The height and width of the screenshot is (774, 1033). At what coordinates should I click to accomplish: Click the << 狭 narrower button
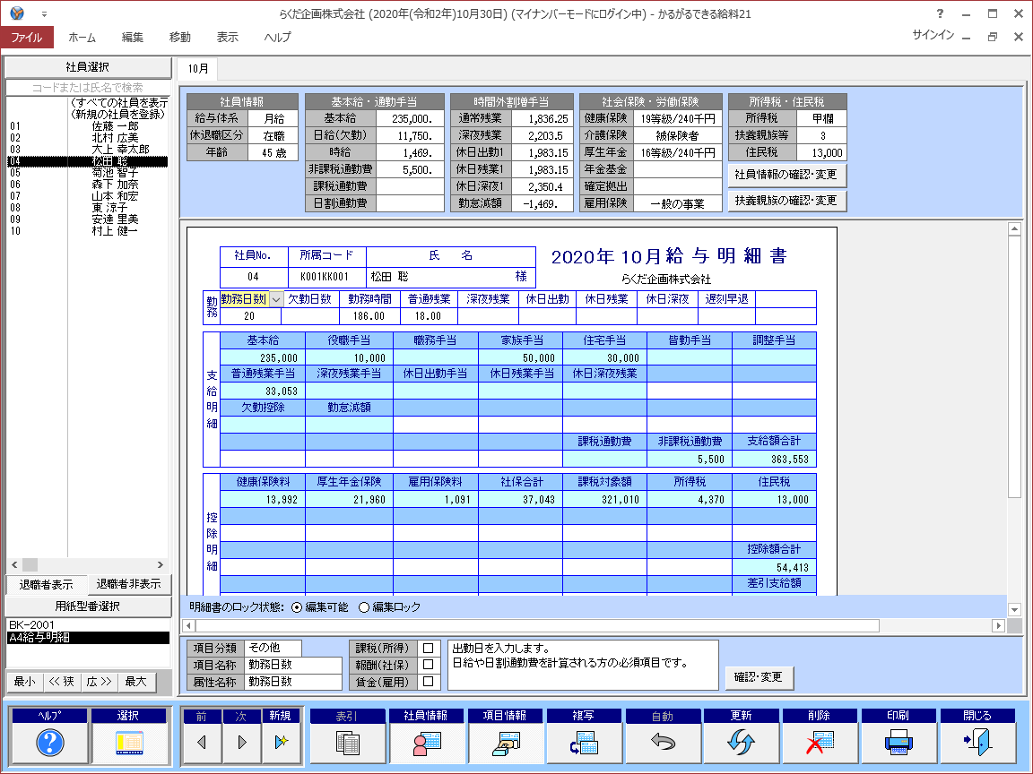[x=63, y=682]
